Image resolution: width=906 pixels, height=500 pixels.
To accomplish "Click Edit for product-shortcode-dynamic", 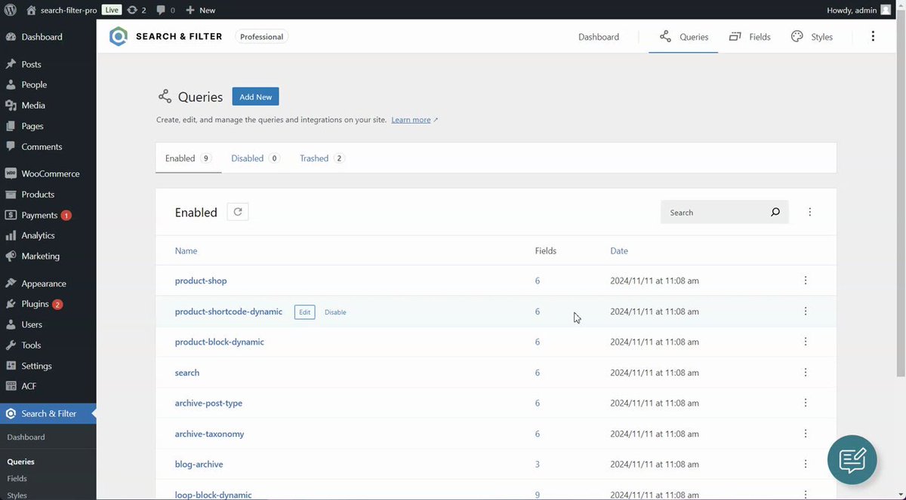I will [x=304, y=312].
